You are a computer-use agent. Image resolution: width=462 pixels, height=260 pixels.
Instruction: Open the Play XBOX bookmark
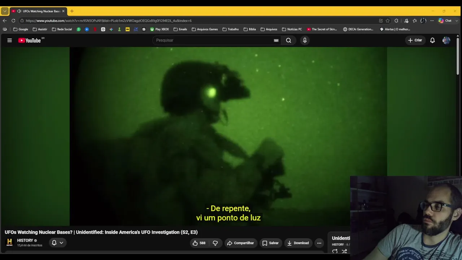159,29
